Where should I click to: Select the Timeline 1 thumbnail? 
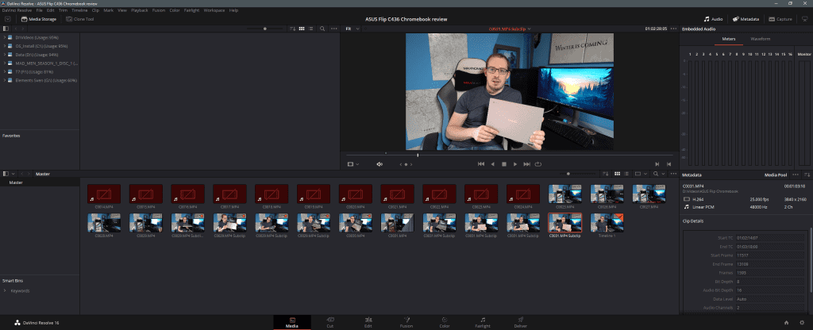point(607,222)
